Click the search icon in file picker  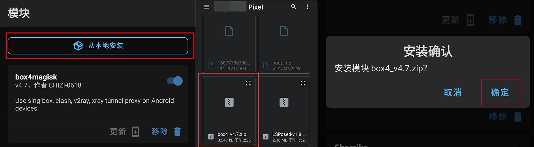294,7
